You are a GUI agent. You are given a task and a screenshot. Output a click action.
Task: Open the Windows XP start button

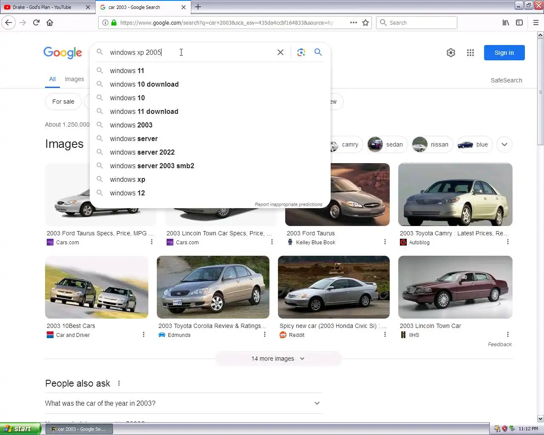[20, 429]
